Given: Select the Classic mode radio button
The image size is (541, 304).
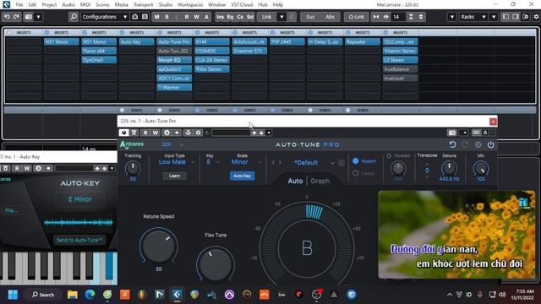Looking at the screenshot, I should tap(356, 173).
